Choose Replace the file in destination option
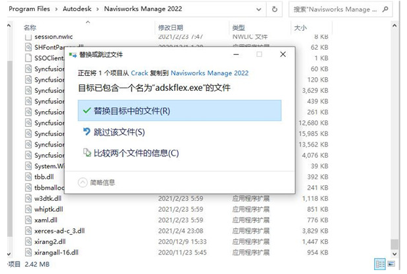Screen dimensions: 407x274 coord(180,111)
